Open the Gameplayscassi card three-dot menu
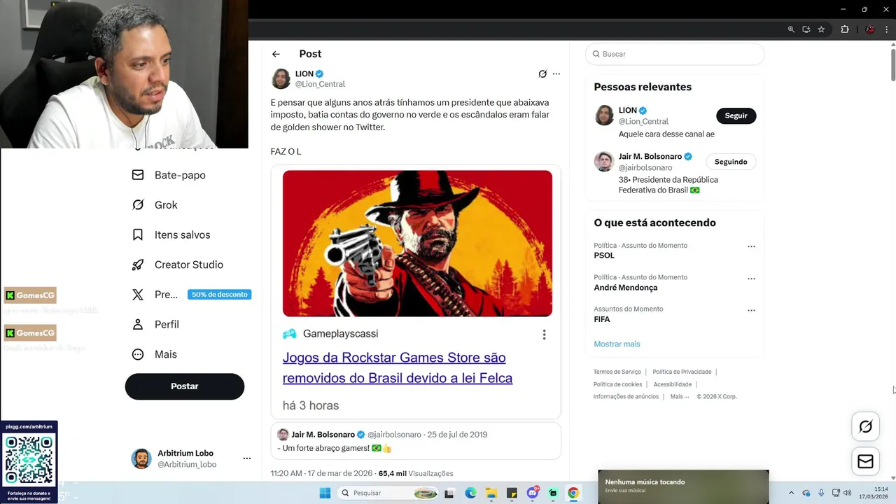Image resolution: width=896 pixels, height=504 pixels. [x=544, y=335]
